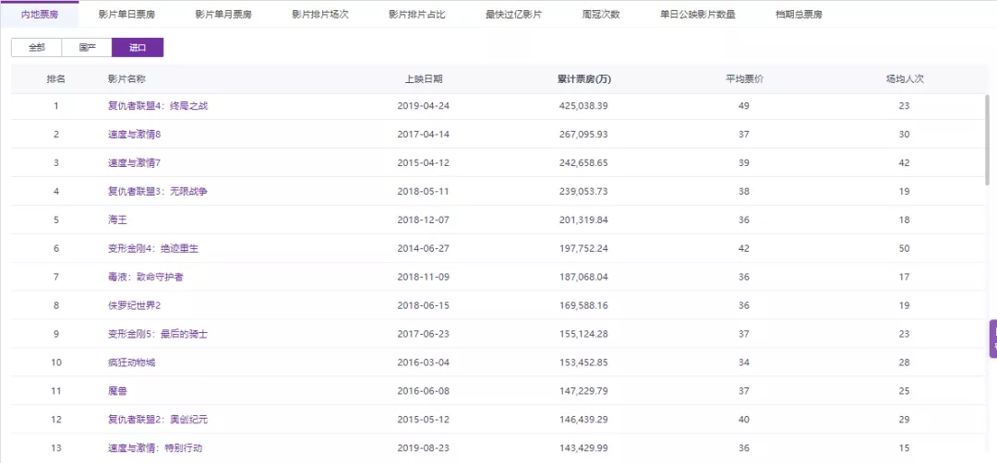Open the 影片单日票房 tab
The height and width of the screenshot is (463, 997).
126,15
